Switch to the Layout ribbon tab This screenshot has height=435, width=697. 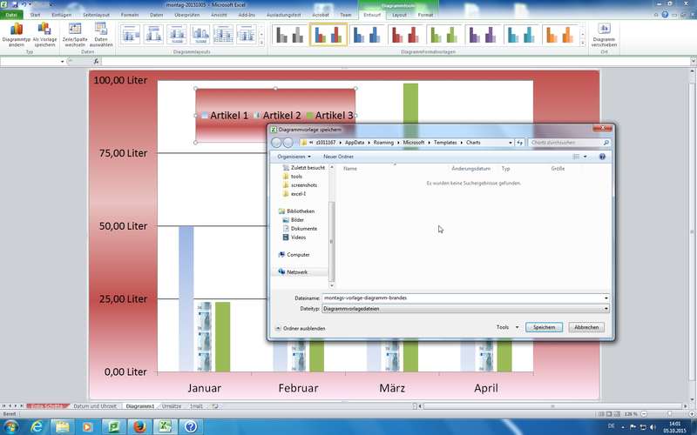tap(399, 15)
